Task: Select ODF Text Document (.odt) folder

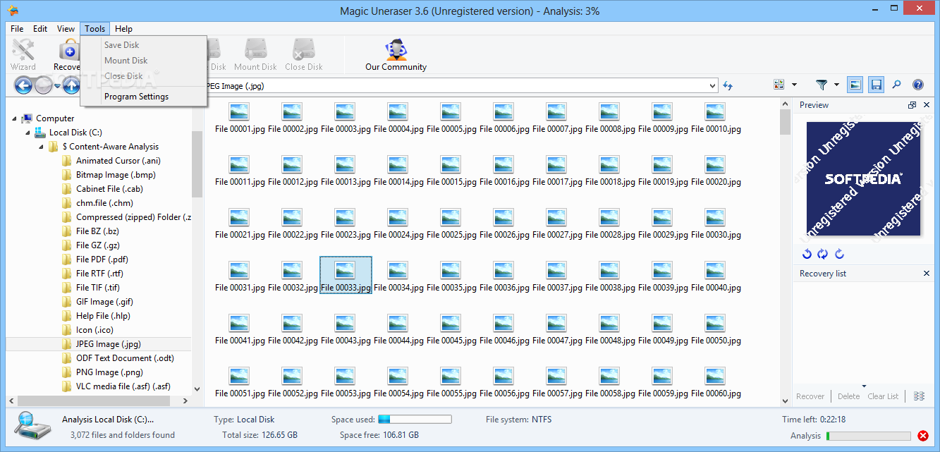Action: (125, 358)
